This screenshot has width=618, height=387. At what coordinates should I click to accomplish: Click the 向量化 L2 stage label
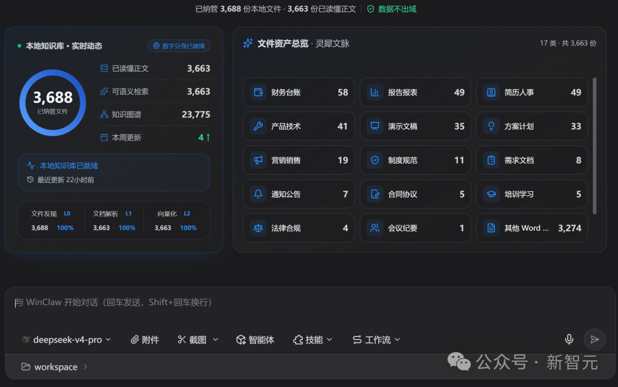[174, 214]
